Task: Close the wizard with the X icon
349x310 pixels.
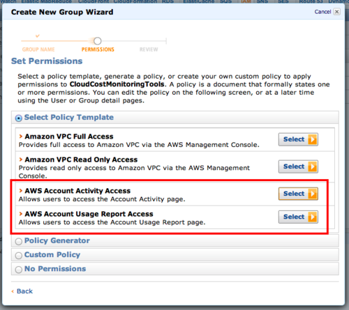Action: 336,12
